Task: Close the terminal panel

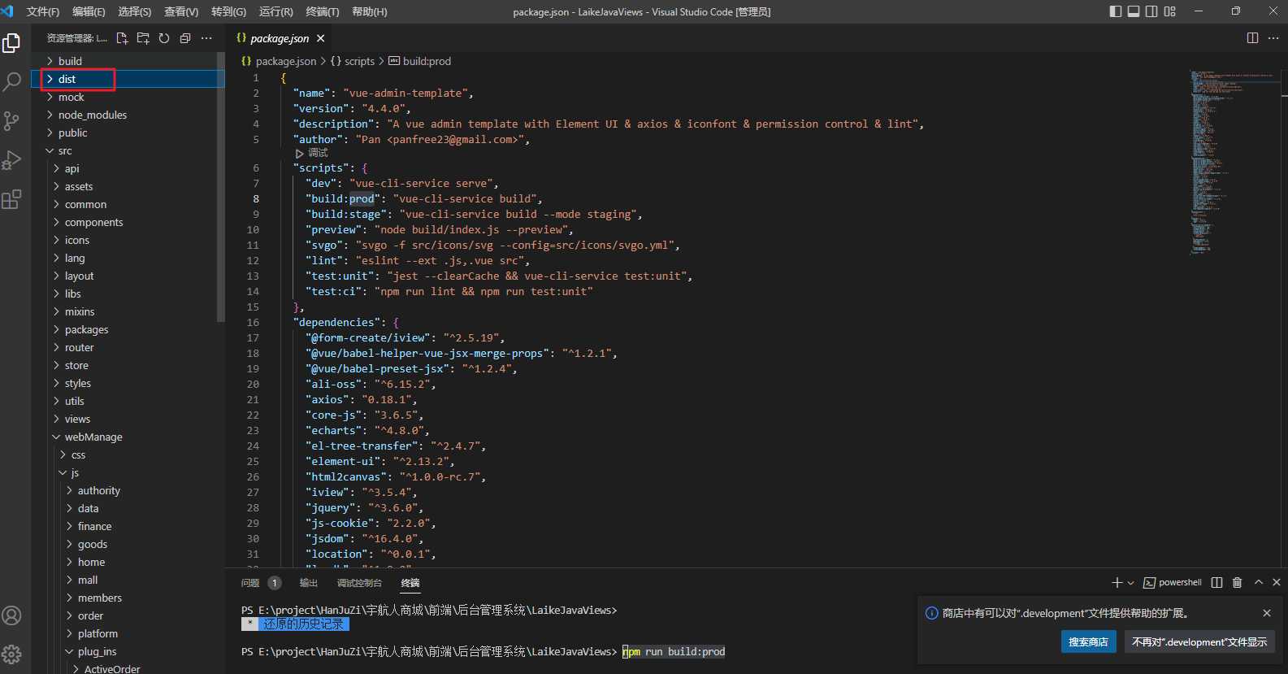Action: pos(1277,582)
